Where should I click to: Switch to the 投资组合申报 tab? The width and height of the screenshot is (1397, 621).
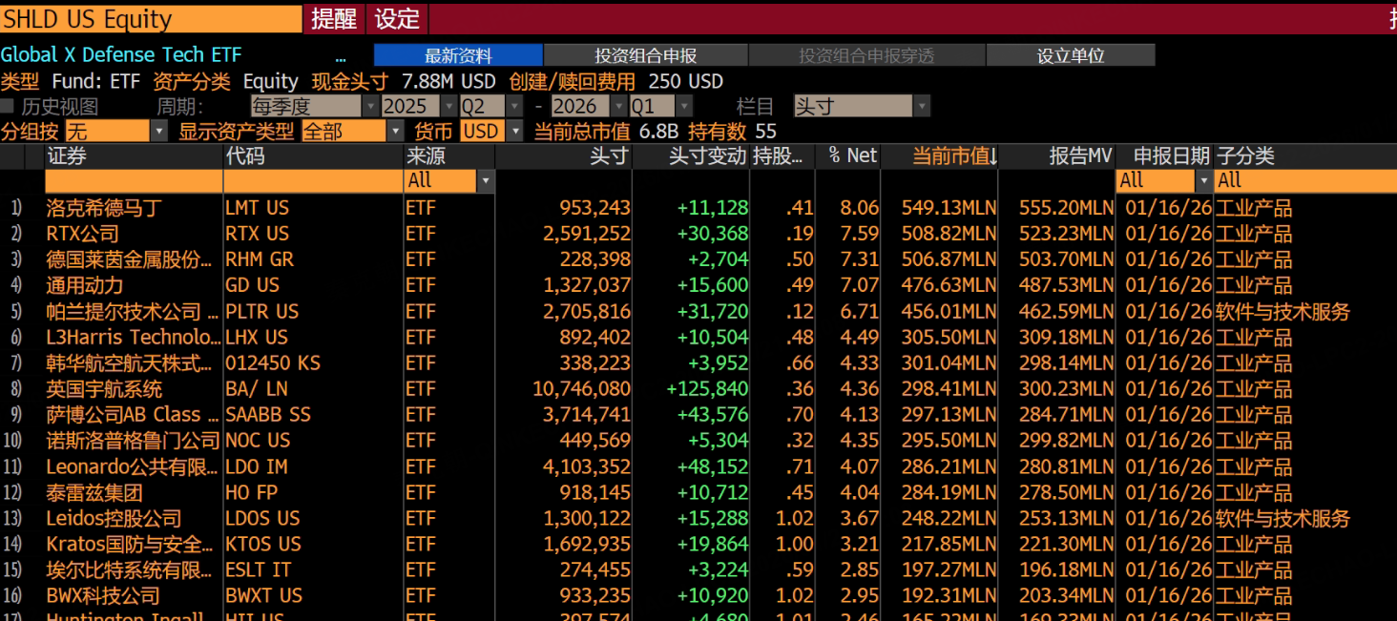tap(645, 56)
